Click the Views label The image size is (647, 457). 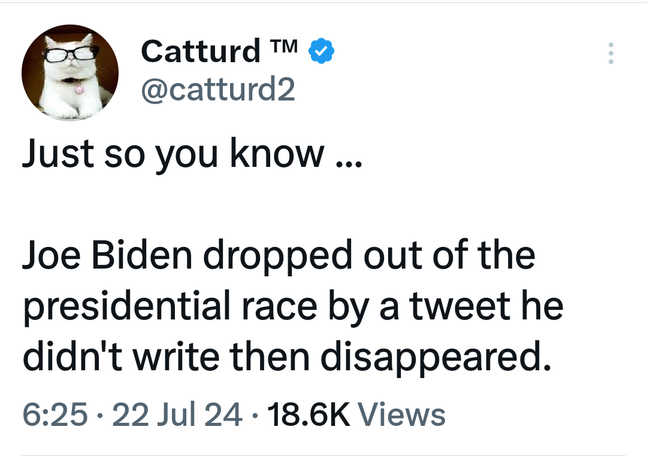401,415
